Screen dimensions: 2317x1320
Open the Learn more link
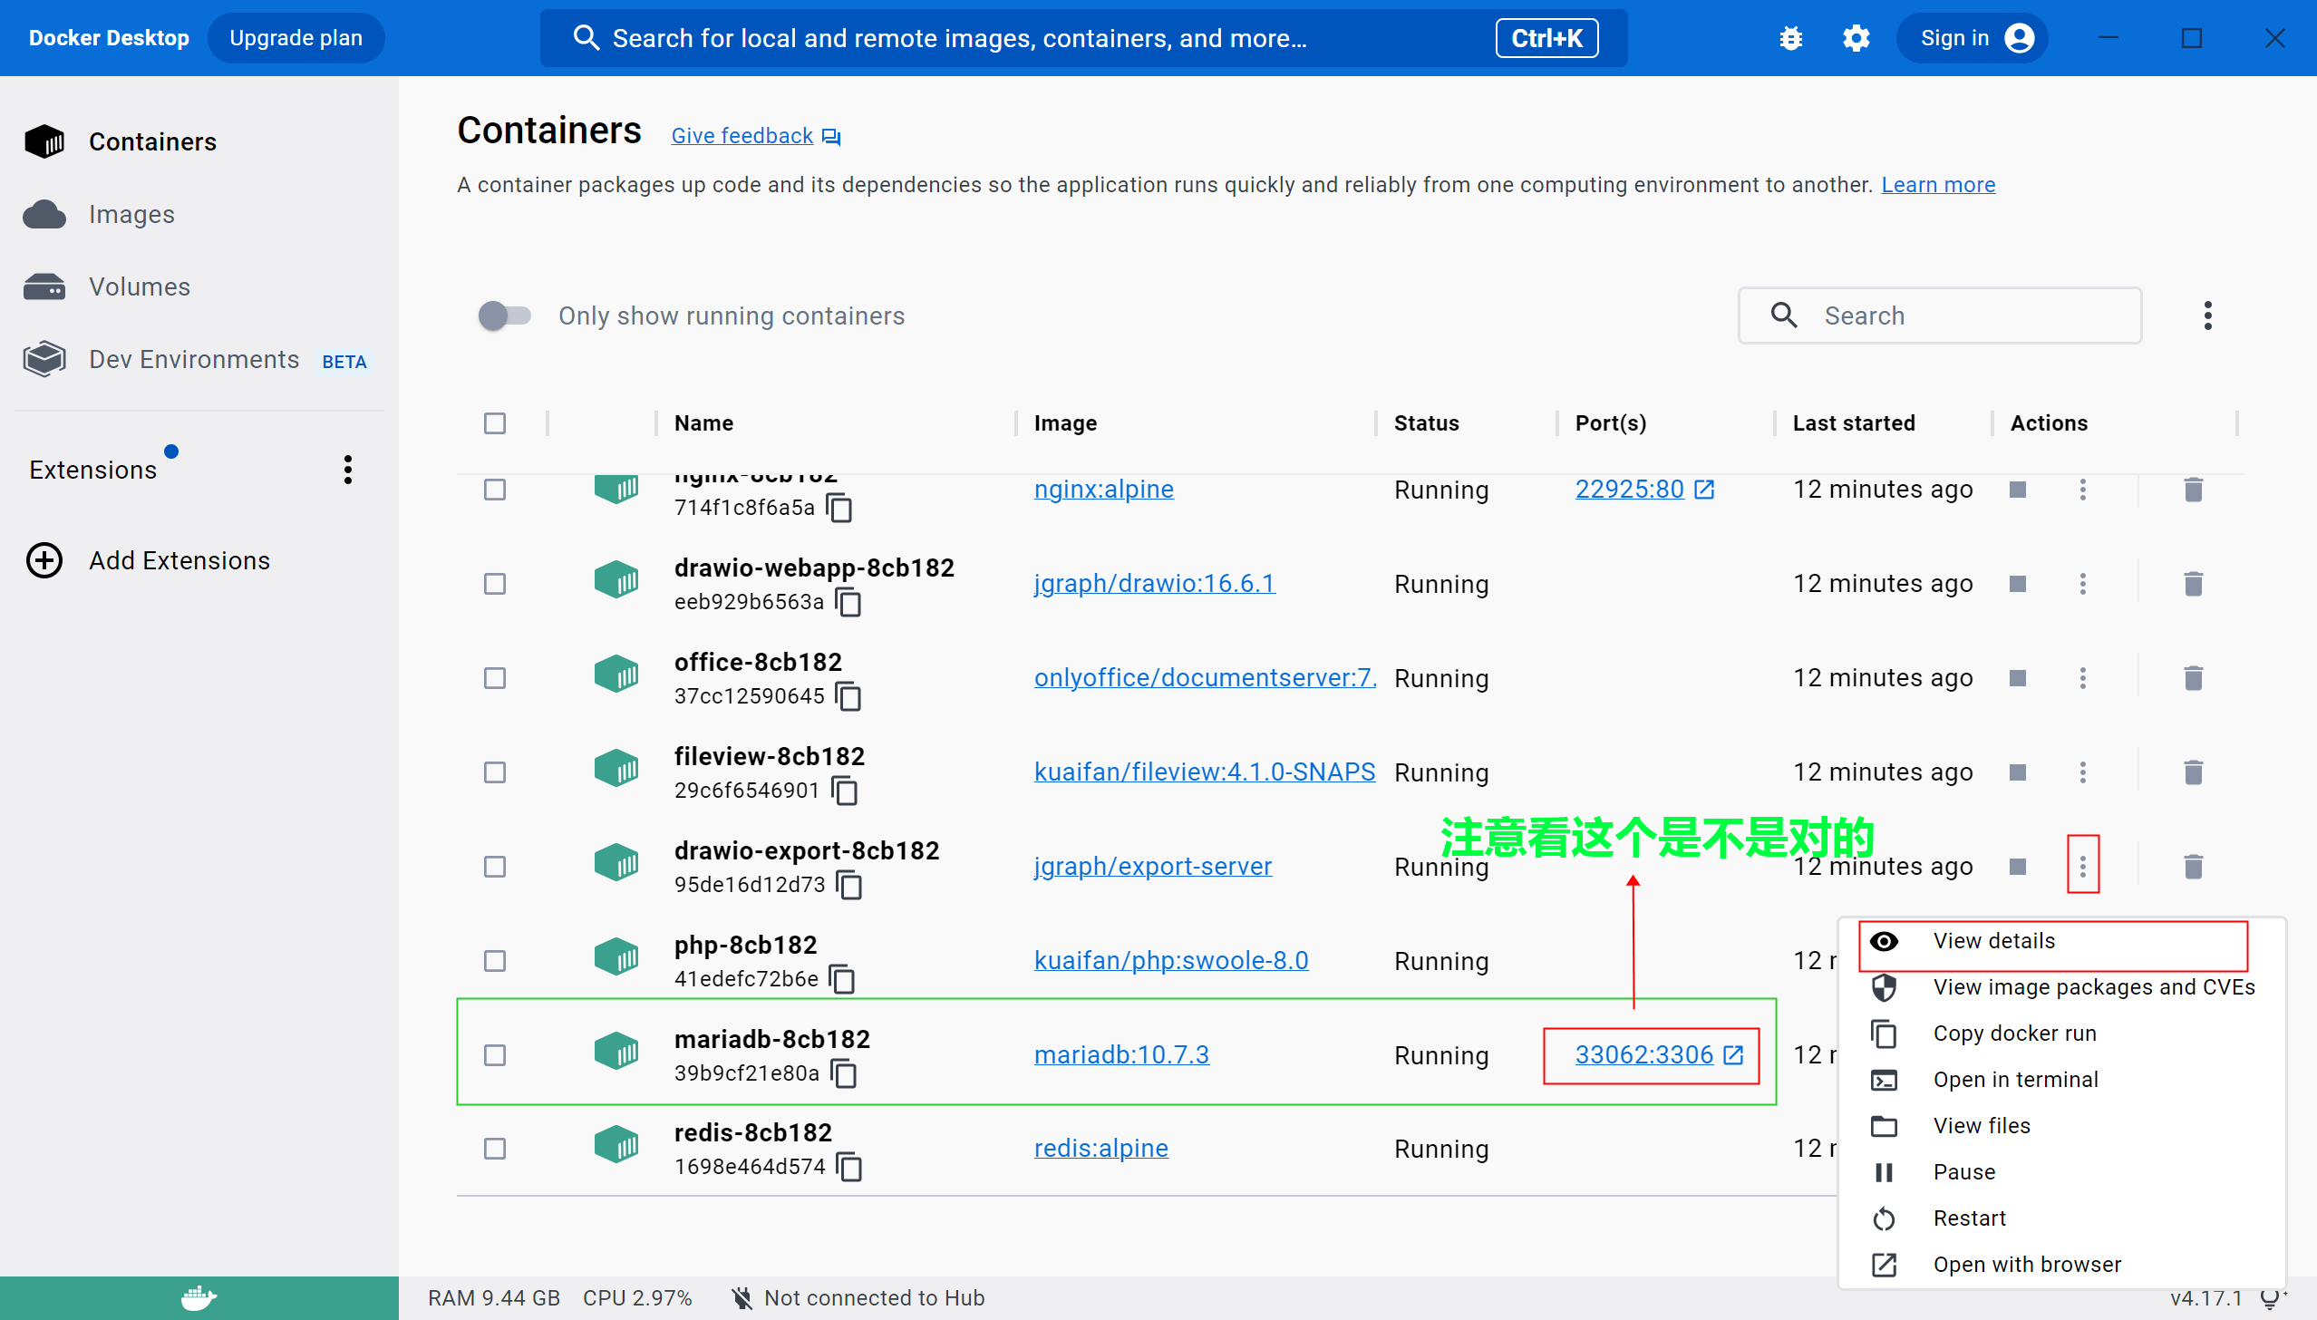pos(1938,185)
